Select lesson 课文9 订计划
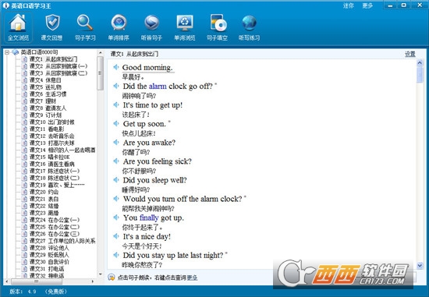The height and width of the screenshot is (297, 429). click(45, 115)
